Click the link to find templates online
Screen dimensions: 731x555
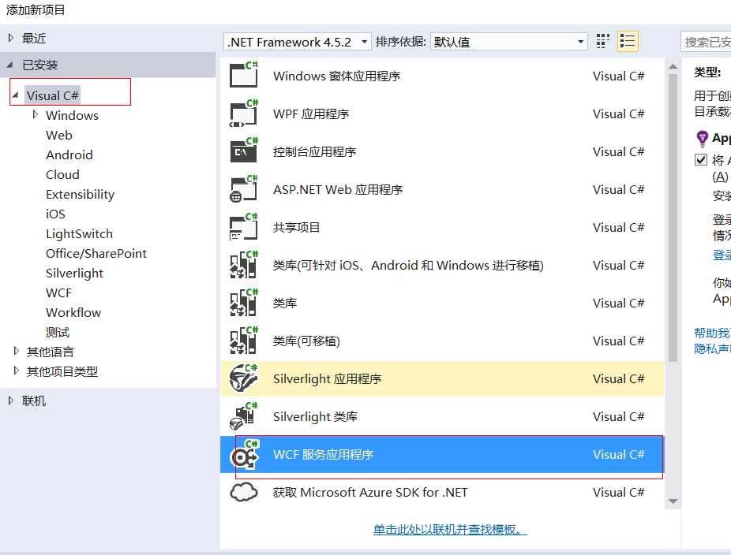[x=450, y=530]
